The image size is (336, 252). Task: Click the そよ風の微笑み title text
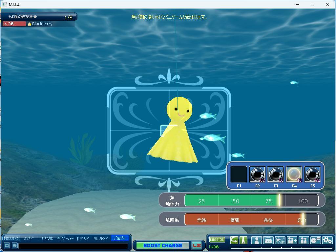[x=22, y=16]
